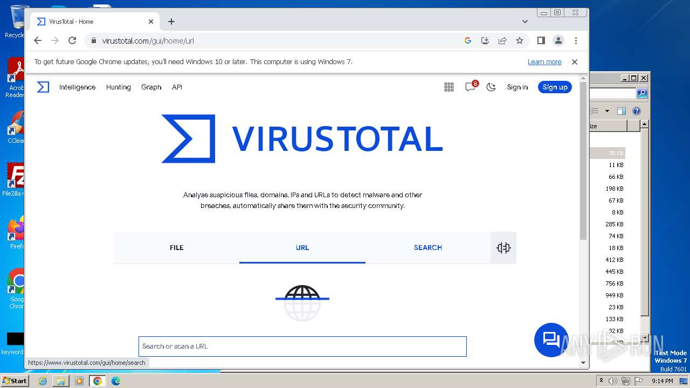The image size is (690, 388).
Task: Open the Graph menu item
Action: pyautogui.click(x=151, y=87)
